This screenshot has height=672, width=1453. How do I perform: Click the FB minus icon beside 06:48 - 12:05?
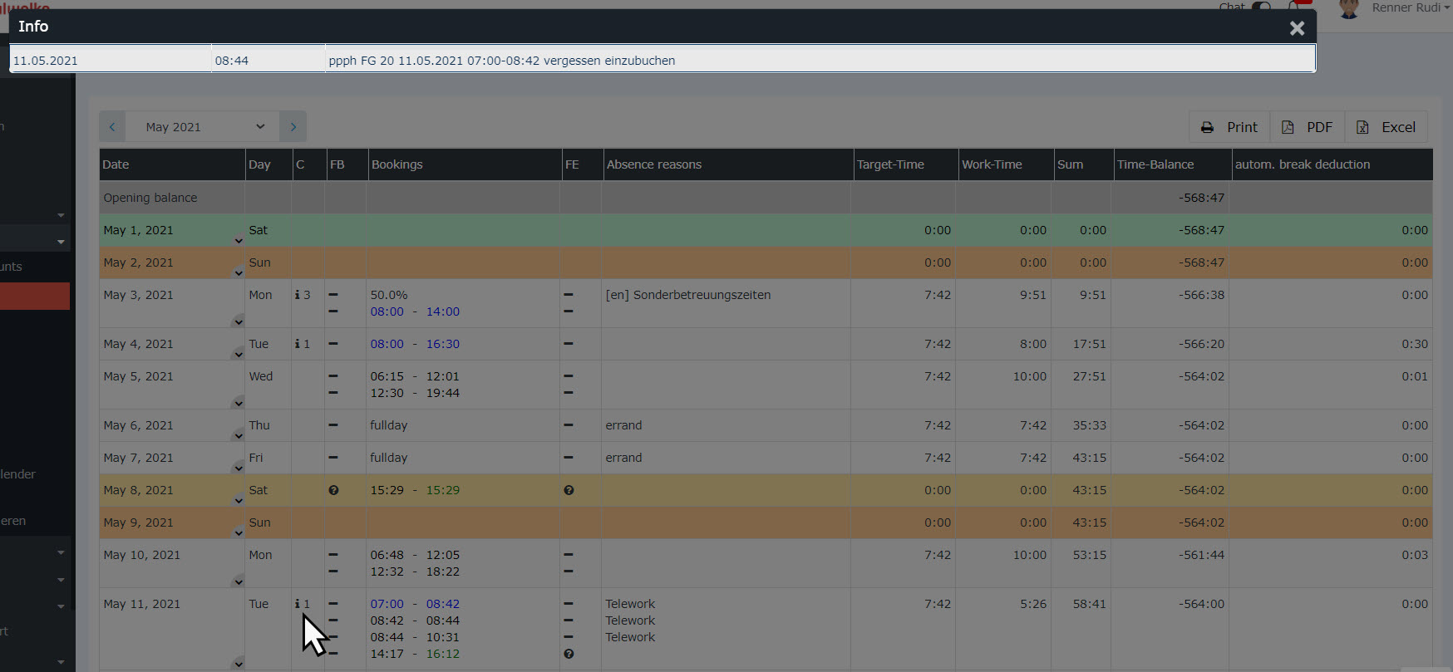333,555
